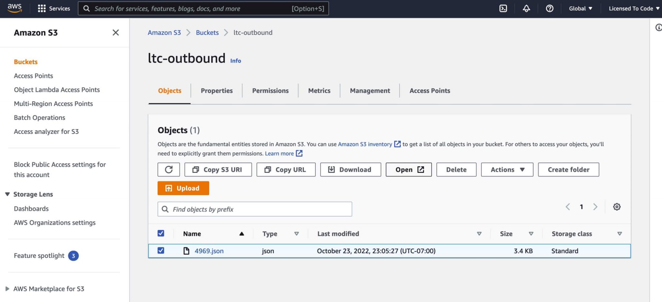Open the Services menu
Image resolution: width=662 pixels, height=302 pixels.
tap(54, 8)
